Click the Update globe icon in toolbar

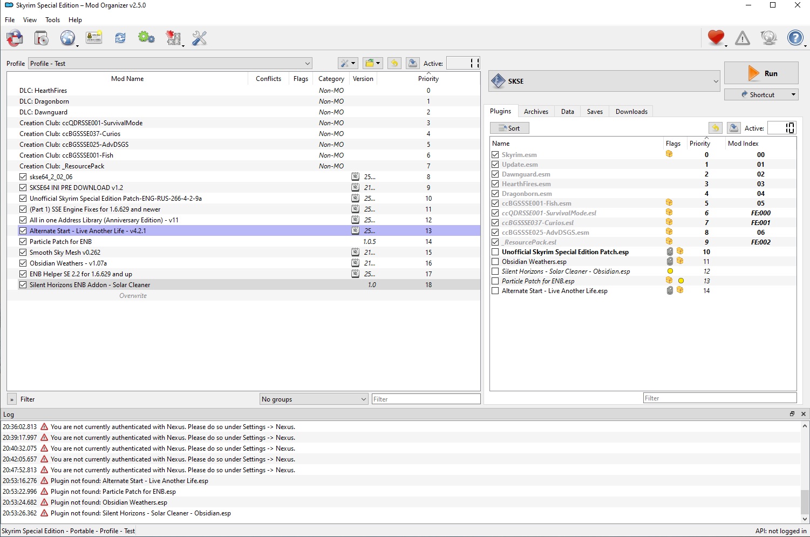point(768,38)
